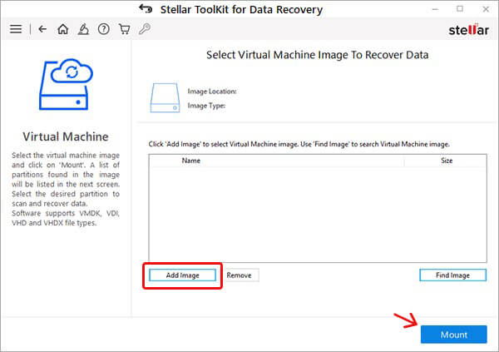Sort by the Name column header
Viewport: 499px width, 352px height.
tap(277, 161)
